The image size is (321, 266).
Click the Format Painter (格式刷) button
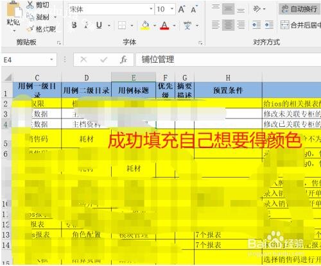[41, 29]
